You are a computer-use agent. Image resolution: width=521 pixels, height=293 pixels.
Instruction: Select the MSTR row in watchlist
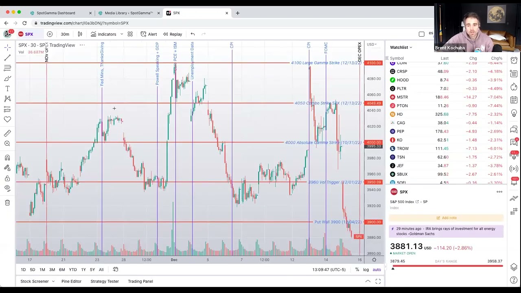click(x=446, y=97)
